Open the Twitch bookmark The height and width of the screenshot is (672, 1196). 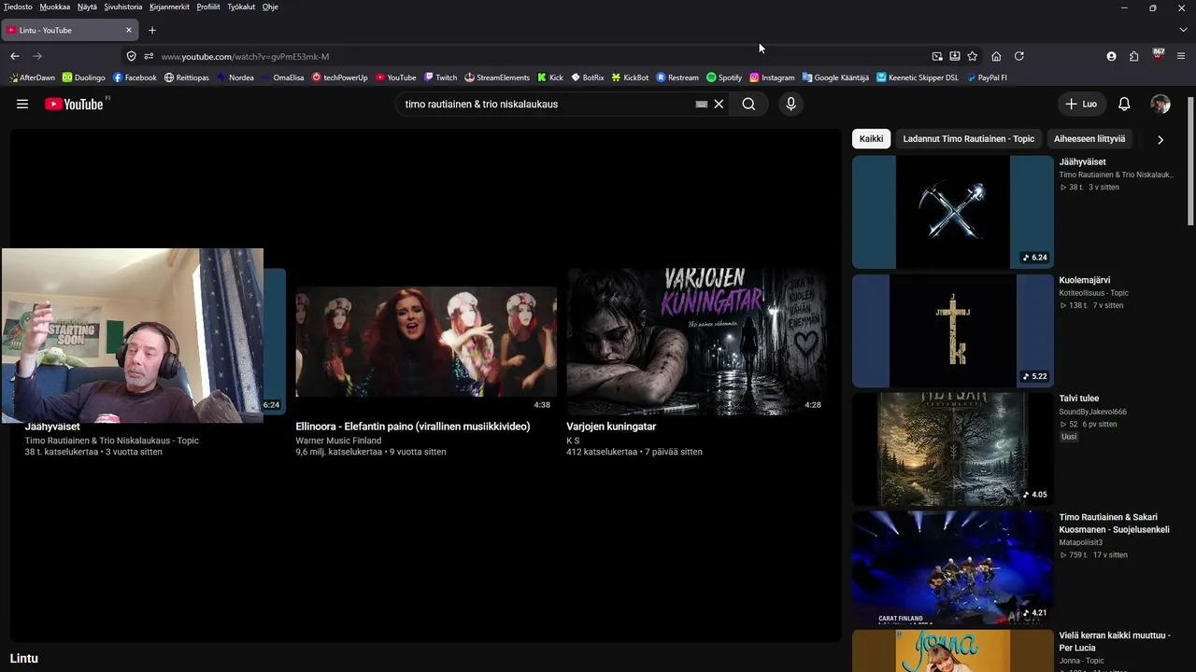(440, 77)
